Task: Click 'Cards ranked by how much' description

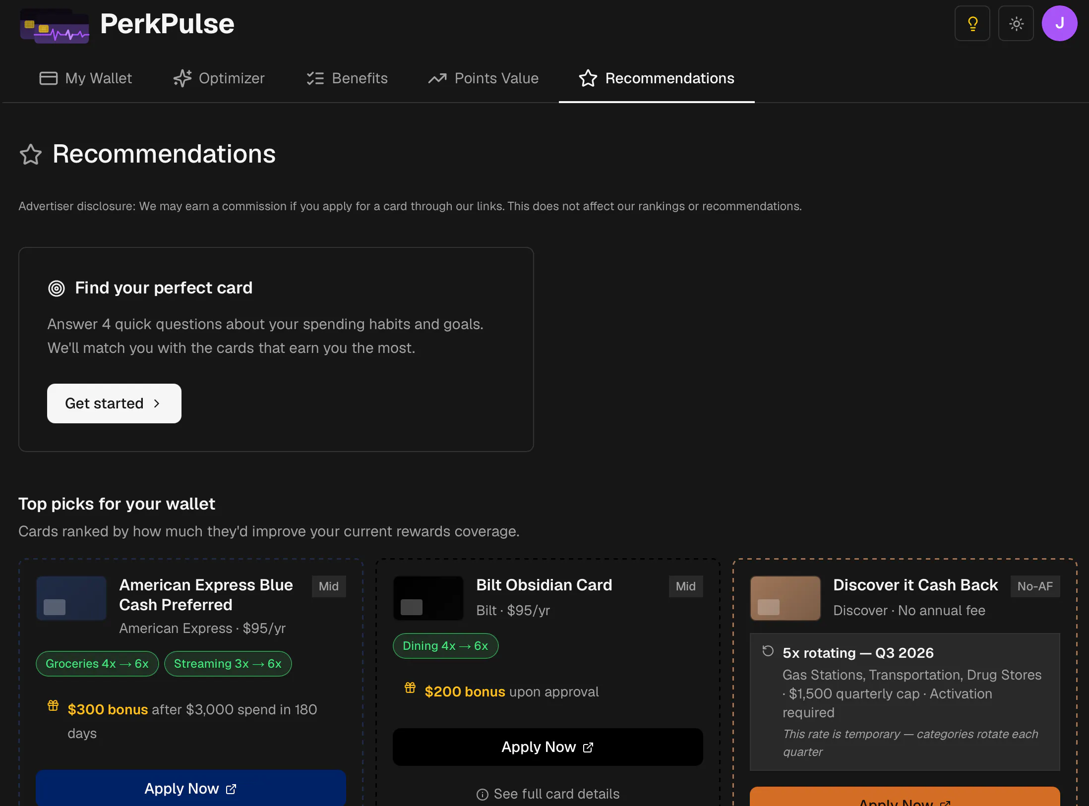Action: point(269,531)
